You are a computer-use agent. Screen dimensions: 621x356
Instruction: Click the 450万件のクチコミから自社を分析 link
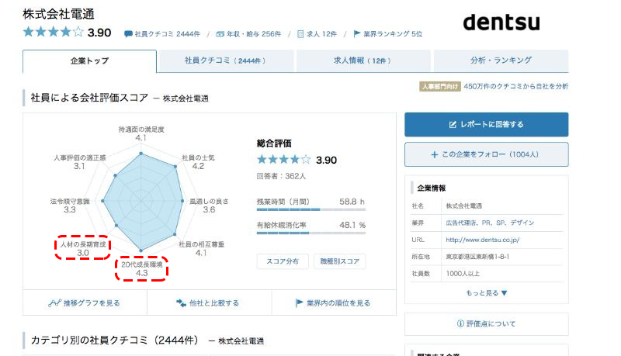(x=515, y=86)
